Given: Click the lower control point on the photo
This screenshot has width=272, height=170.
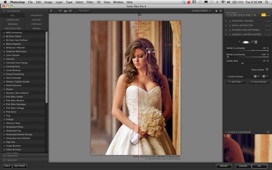Looking at the screenshot, I should pyautogui.click(x=149, y=52).
